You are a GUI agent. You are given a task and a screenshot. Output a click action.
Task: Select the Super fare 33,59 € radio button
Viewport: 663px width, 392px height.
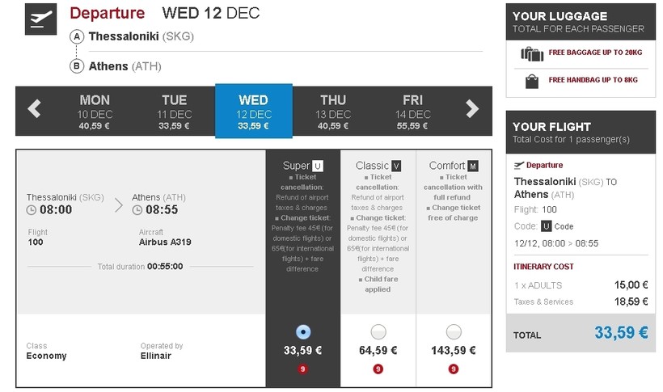[x=303, y=331]
